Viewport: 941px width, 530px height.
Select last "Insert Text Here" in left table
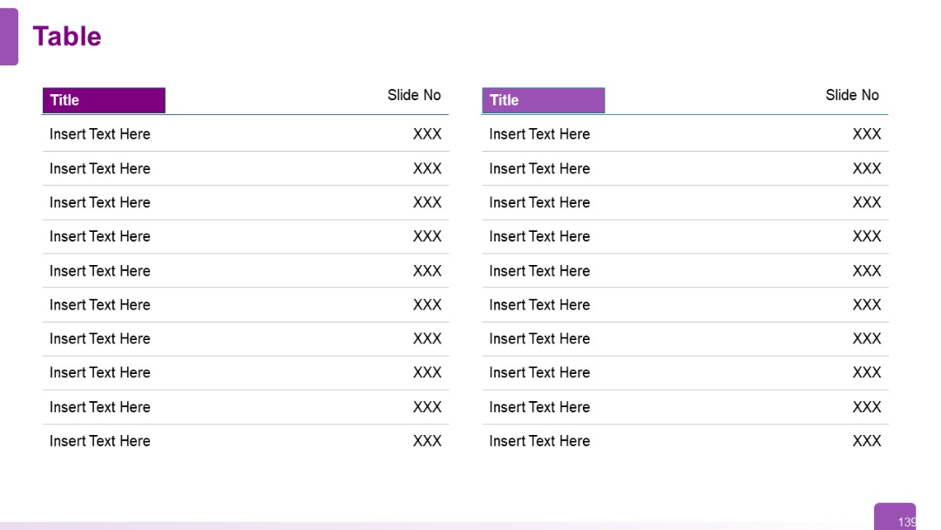click(100, 441)
